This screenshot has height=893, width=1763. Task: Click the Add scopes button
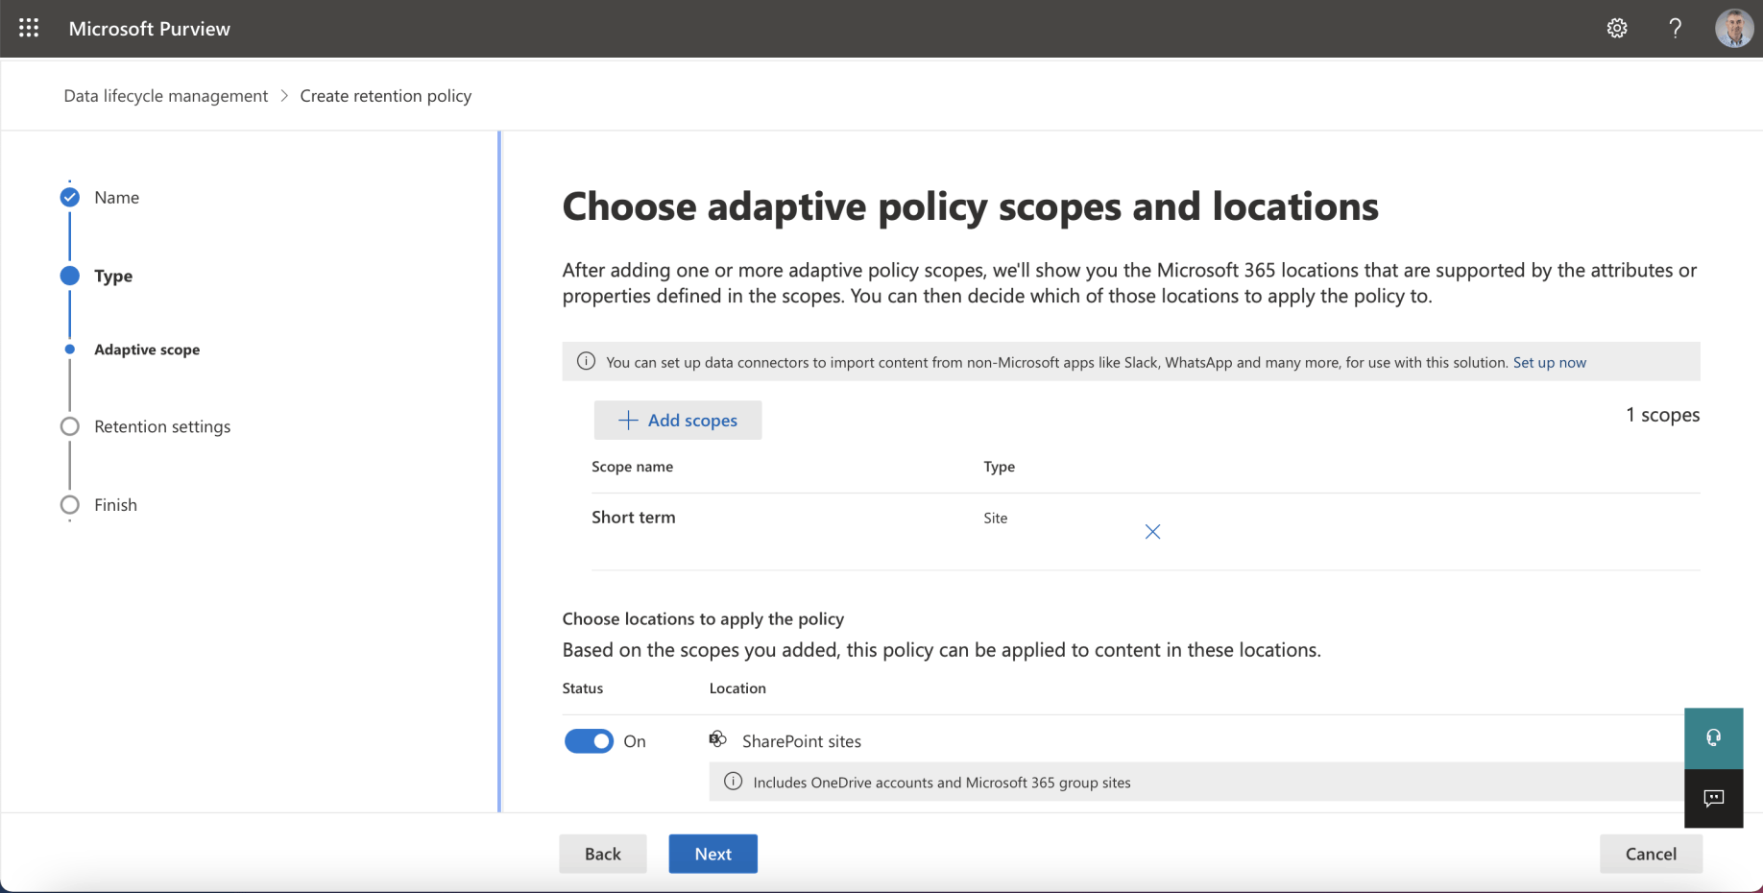(x=678, y=421)
